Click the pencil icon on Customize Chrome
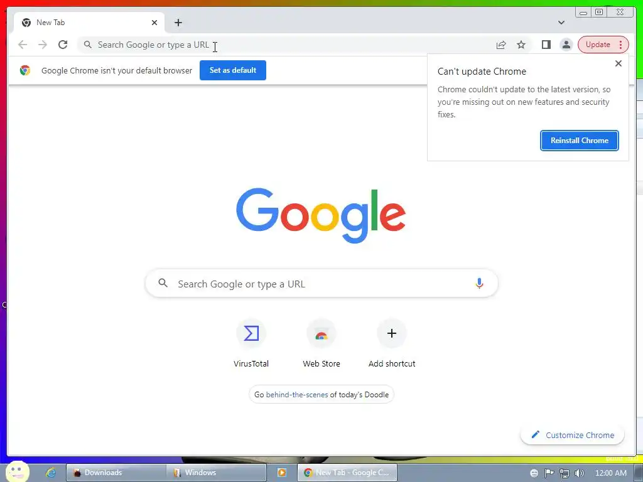This screenshot has height=482, width=643. pyautogui.click(x=536, y=434)
